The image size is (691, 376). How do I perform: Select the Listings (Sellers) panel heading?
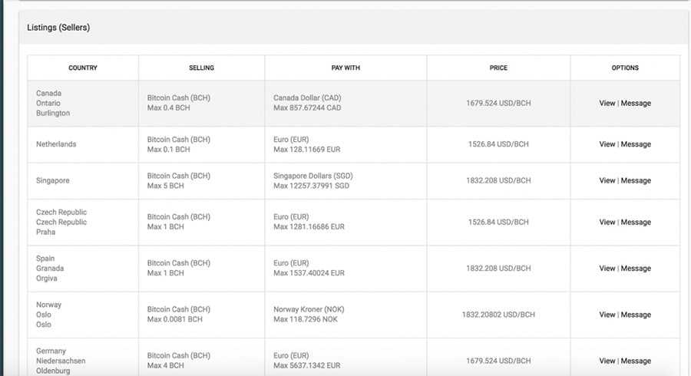pos(58,28)
